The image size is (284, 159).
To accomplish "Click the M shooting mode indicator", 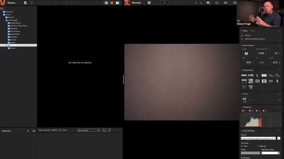I will (x=246, y=53).
